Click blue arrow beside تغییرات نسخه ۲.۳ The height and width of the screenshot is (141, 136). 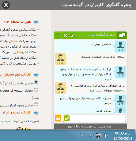coord(36,22)
